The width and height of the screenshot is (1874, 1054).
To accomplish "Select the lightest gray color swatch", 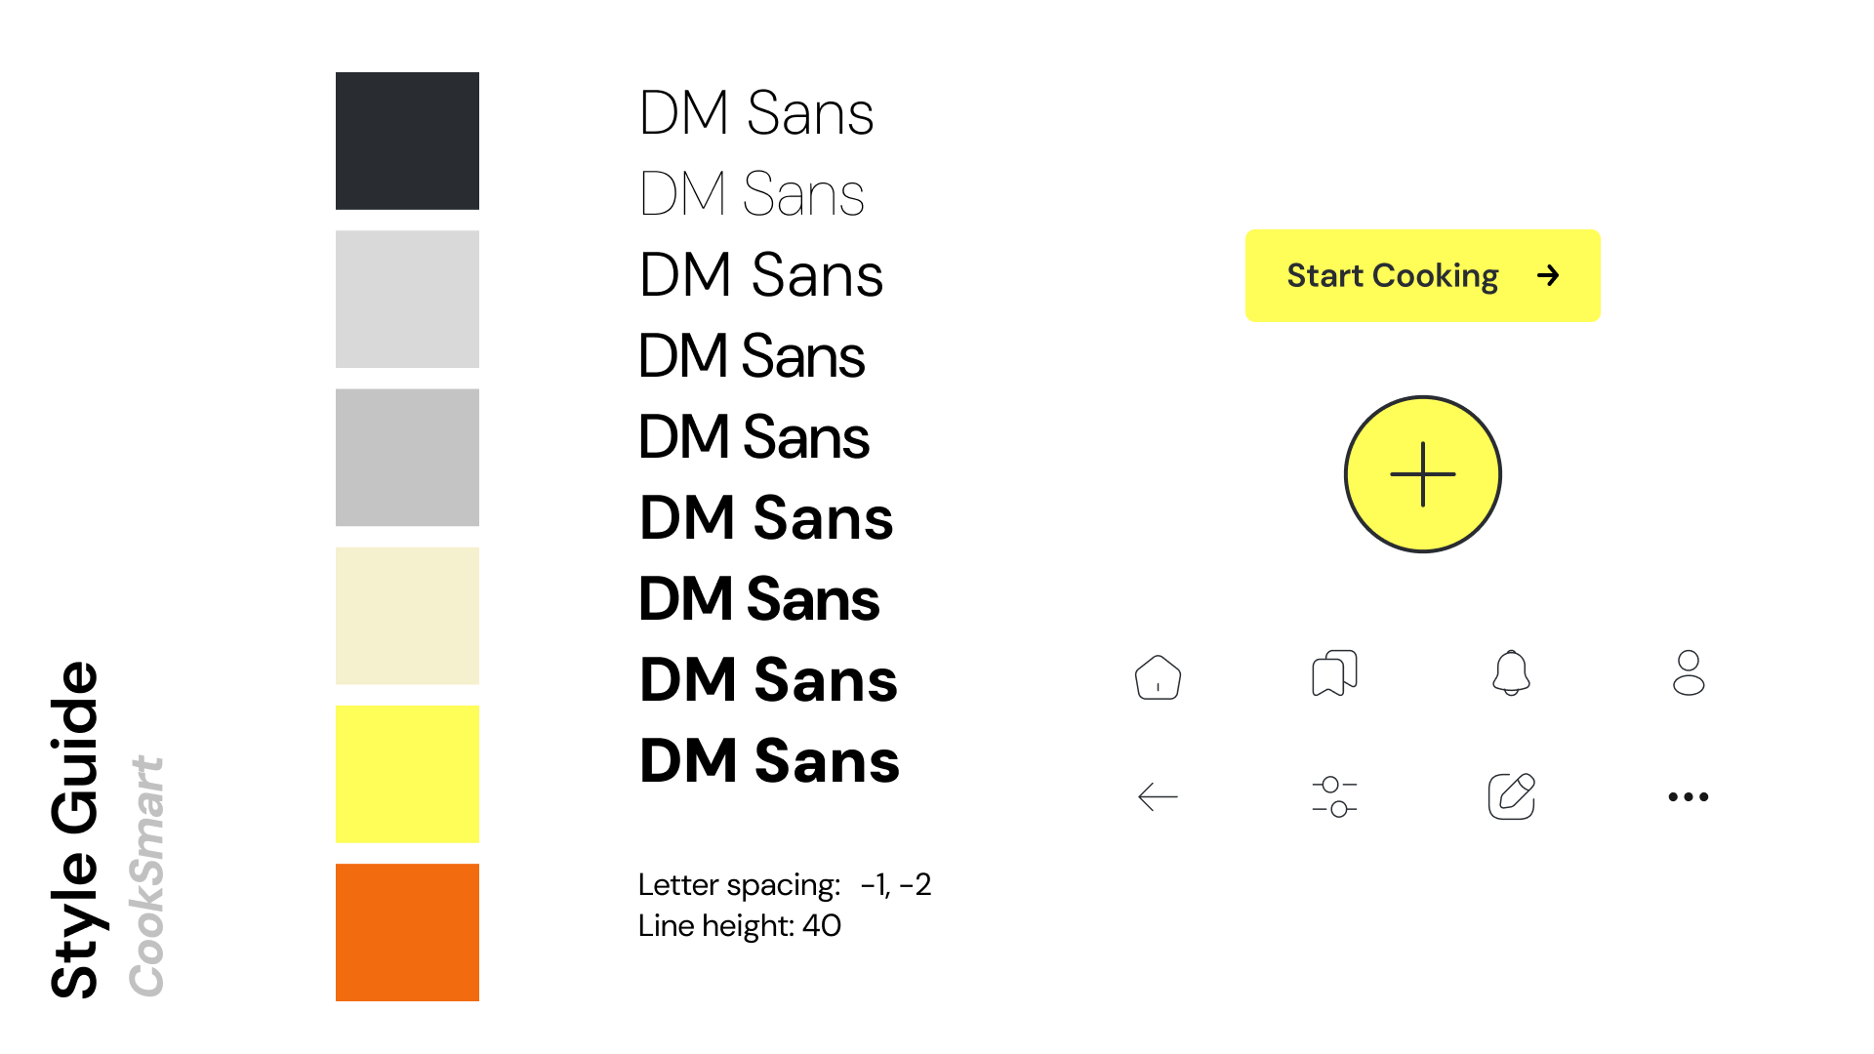I will pos(407,299).
